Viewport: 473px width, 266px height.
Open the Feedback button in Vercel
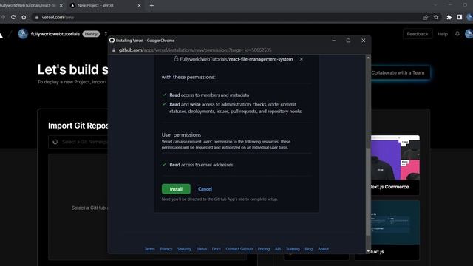coord(417,34)
